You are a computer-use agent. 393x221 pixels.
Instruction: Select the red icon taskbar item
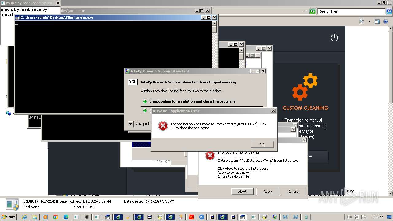tap(191, 217)
